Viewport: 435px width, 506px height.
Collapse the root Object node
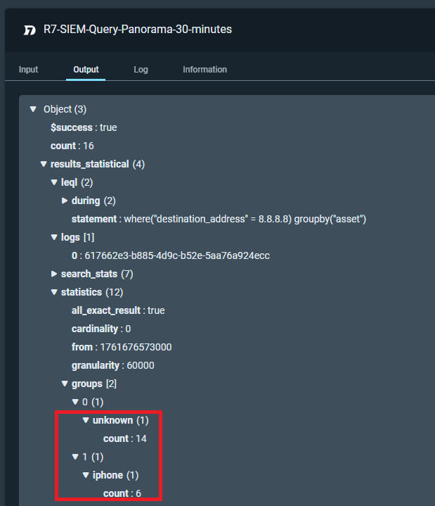pyautogui.click(x=33, y=109)
